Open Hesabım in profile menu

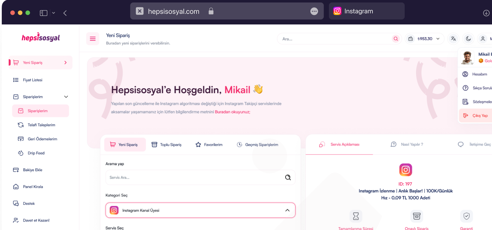pyautogui.click(x=475, y=74)
